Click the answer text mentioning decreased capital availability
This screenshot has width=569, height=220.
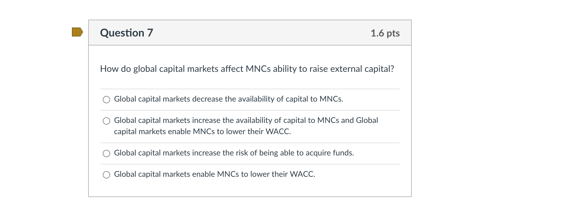[228, 99]
